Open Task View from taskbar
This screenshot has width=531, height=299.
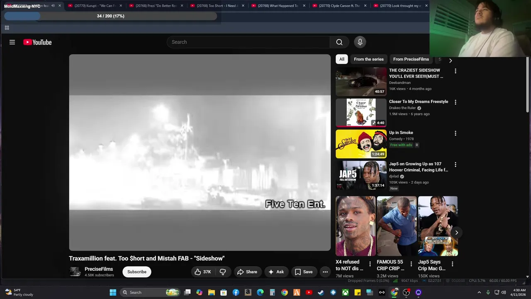tap(188, 292)
